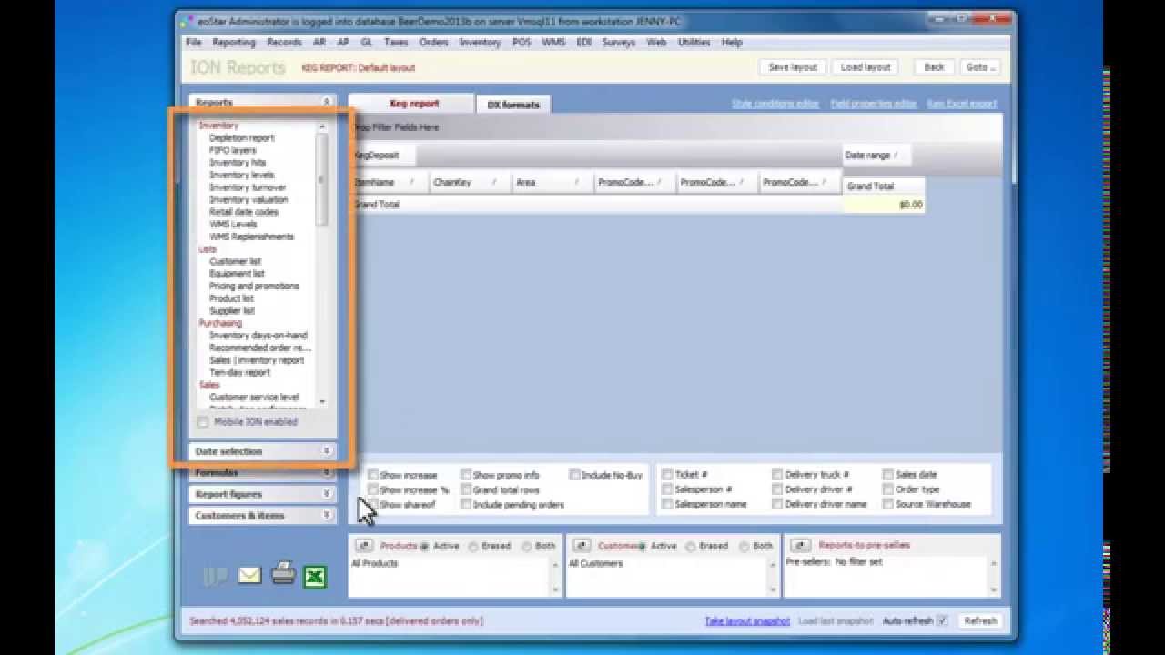
Task: Export the report with the Excel icon
Action: (315, 577)
